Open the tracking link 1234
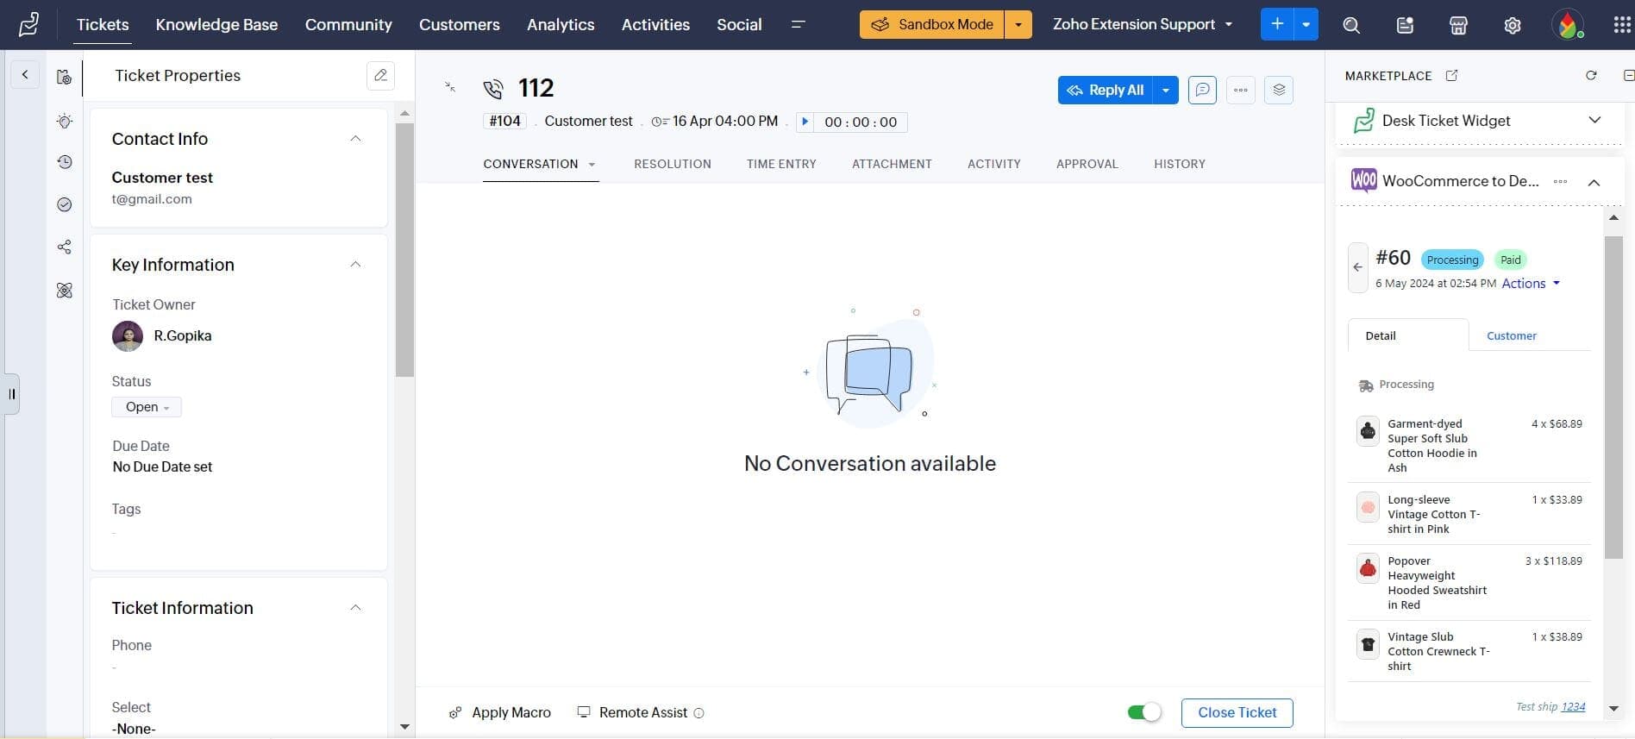1635x739 pixels. click(x=1573, y=706)
